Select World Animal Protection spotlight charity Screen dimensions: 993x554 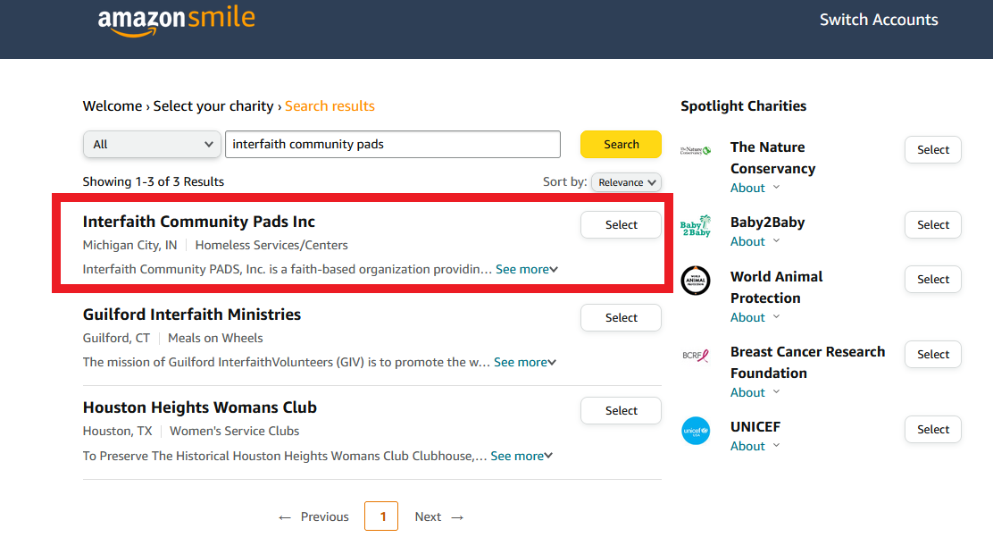click(933, 280)
